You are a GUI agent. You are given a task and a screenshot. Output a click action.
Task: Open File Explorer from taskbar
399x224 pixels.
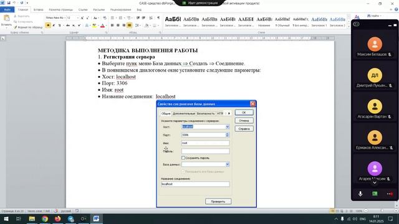[x=32, y=218]
